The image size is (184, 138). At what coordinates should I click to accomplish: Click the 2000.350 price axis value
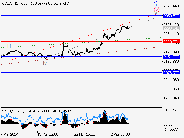coord(171,89)
